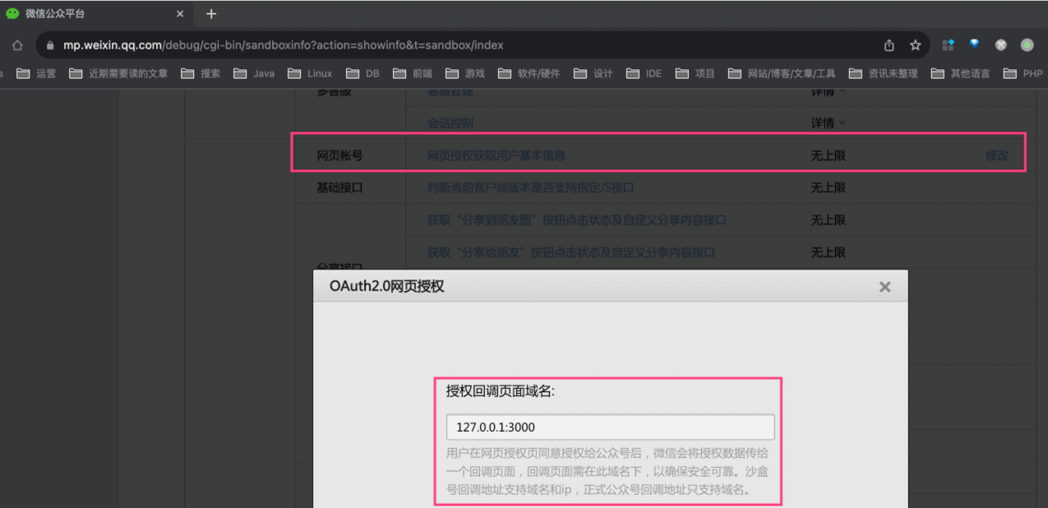1048x508 pixels.
Task: Open the gray circular extension icon
Action: click(x=1000, y=45)
